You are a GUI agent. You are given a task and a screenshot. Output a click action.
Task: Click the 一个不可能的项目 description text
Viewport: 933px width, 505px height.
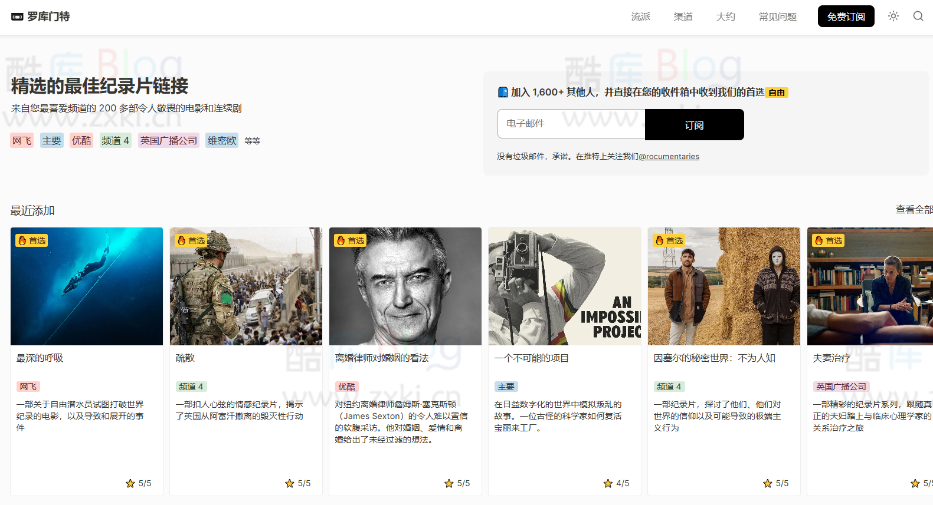(558, 416)
